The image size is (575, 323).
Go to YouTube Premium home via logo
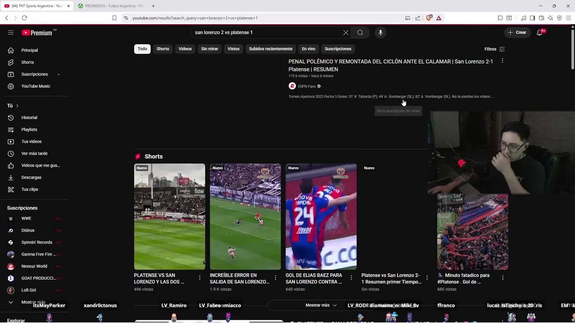[37, 32]
